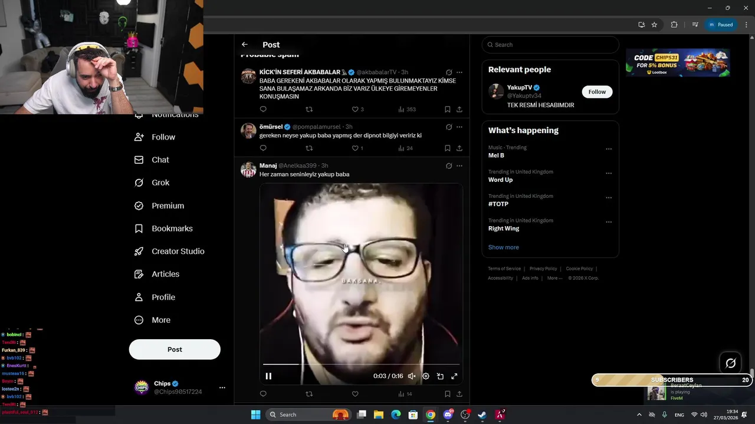This screenshot has width=755, height=424.
Task: Open Follow in the sidebar
Action: coord(155,137)
